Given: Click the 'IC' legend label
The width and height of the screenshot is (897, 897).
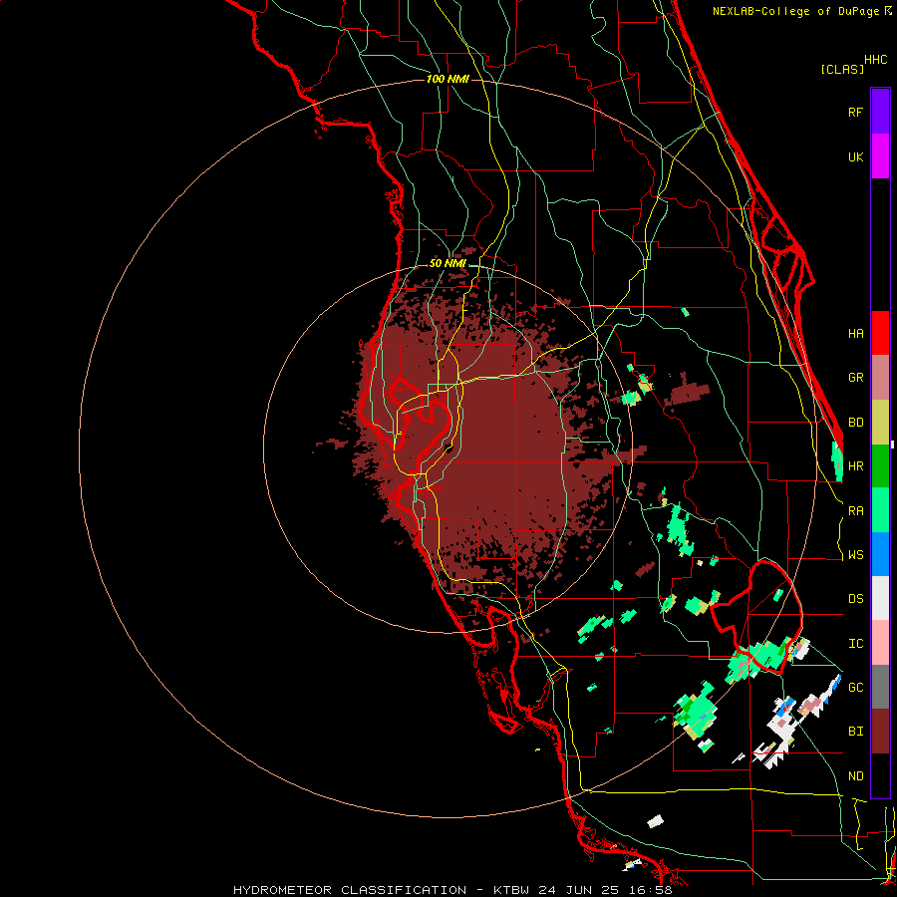Looking at the screenshot, I should click(855, 644).
